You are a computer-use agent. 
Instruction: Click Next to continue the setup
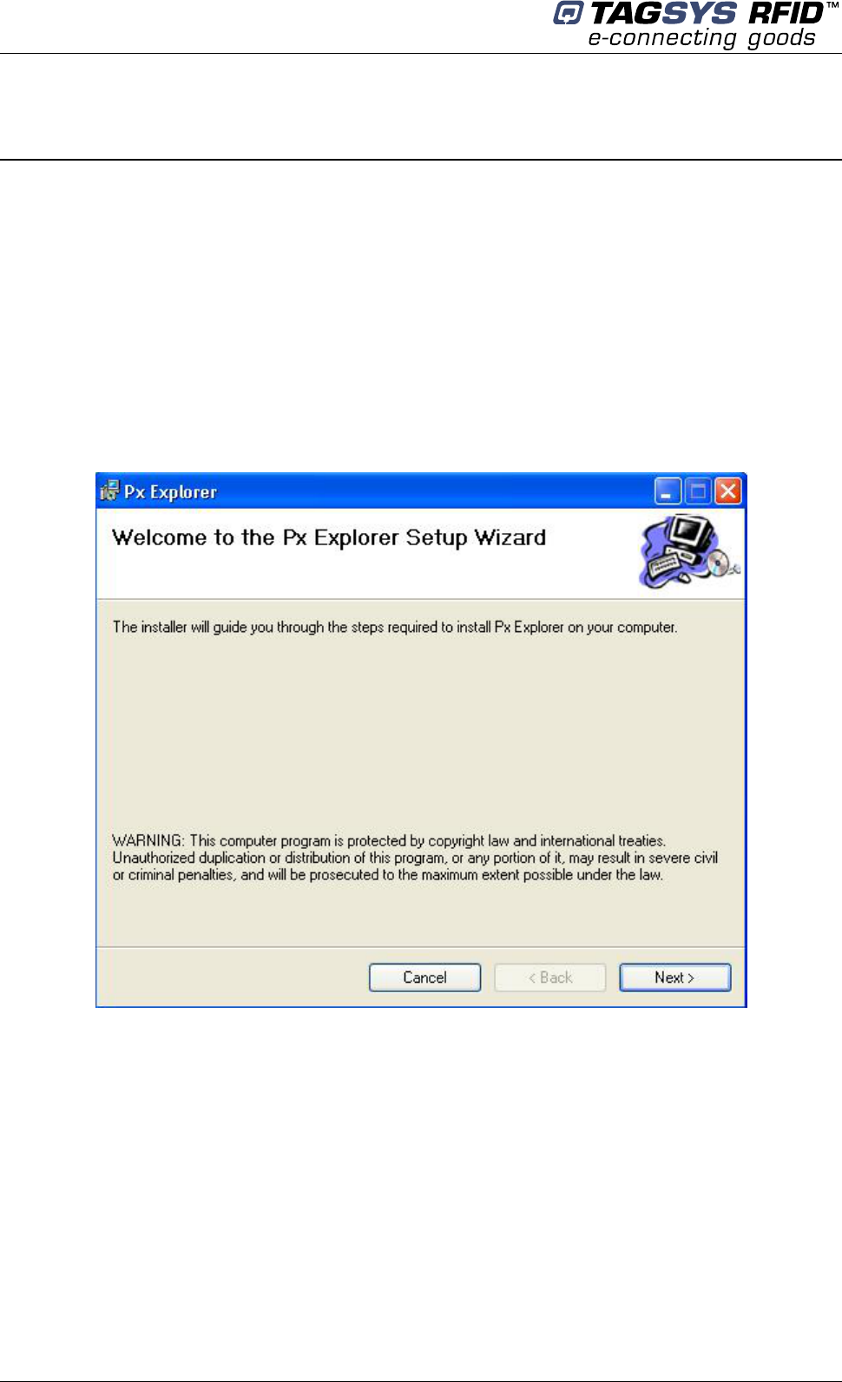coord(674,977)
